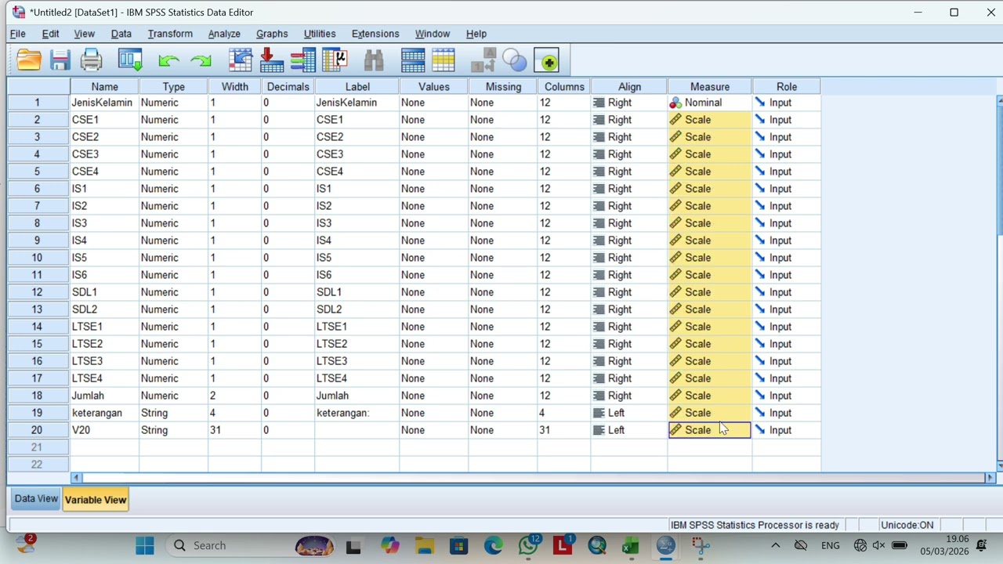This screenshot has width=1003, height=564.
Task: Click the Insert Variable toolbar icon
Action: [x=444, y=60]
